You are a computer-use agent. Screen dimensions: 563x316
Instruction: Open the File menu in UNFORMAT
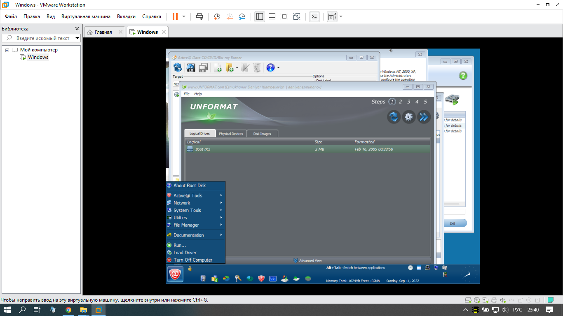pyautogui.click(x=187, y=94)
